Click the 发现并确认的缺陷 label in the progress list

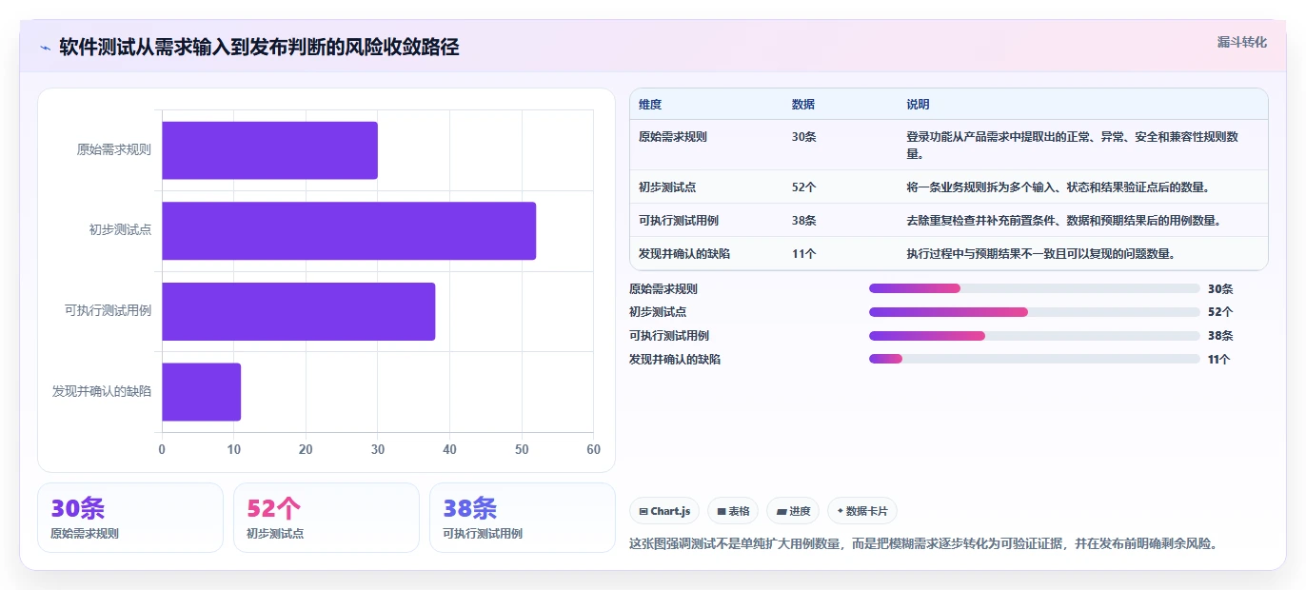pos(675,359)
